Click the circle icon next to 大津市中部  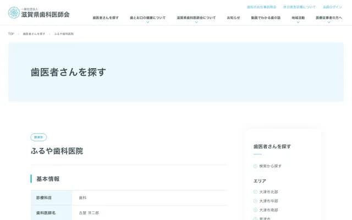(255, 201)
